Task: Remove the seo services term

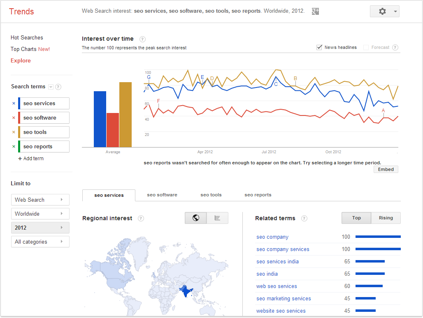Action: click(14, 103)
